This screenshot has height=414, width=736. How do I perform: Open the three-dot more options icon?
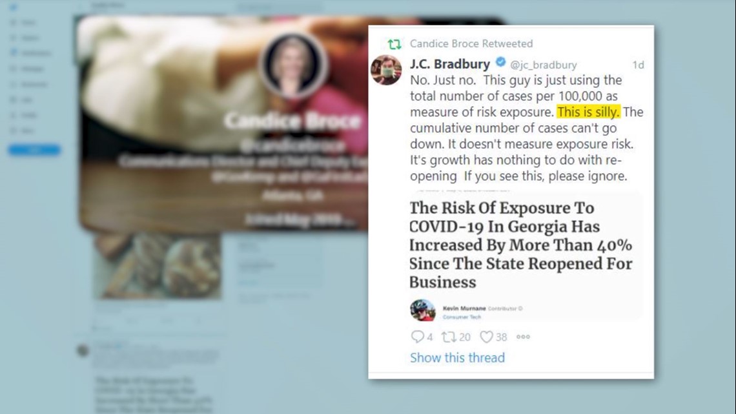pos(523,336)
